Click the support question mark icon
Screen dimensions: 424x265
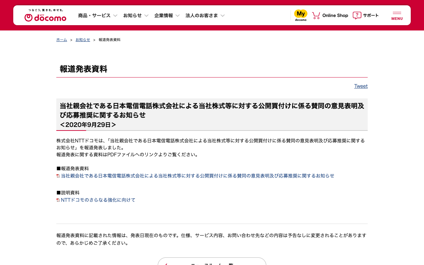[357, 15]
